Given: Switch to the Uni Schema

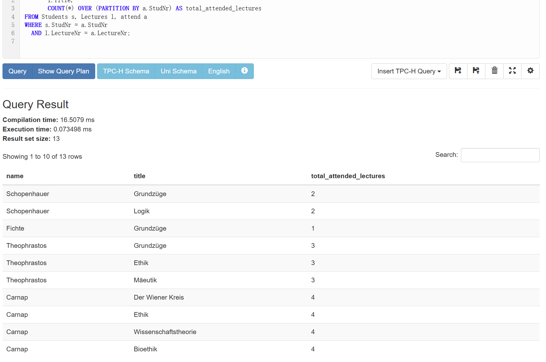Looking at the screenshot, I should (178, 71).
